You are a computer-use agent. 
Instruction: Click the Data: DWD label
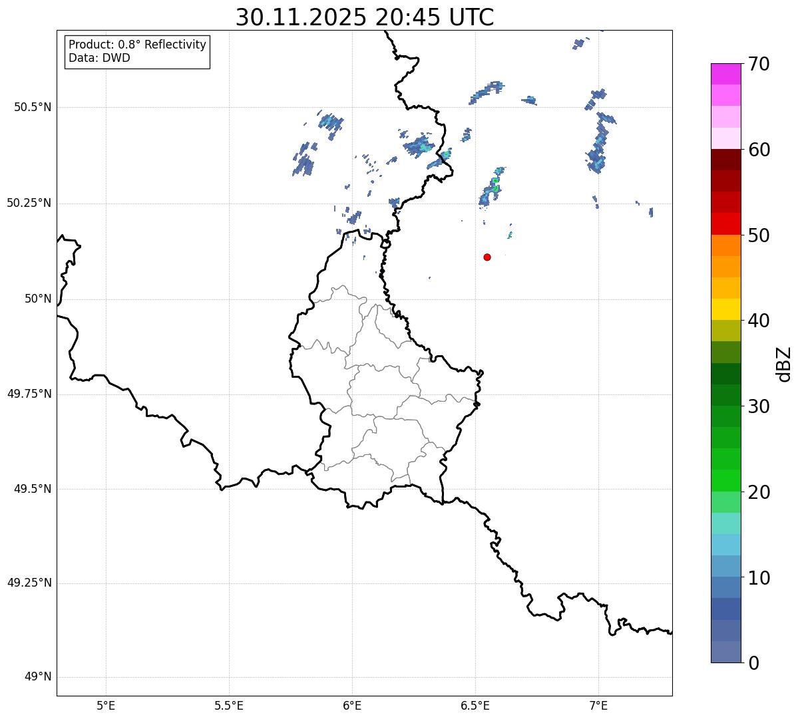pyautogui.click(x=99, y=58)
